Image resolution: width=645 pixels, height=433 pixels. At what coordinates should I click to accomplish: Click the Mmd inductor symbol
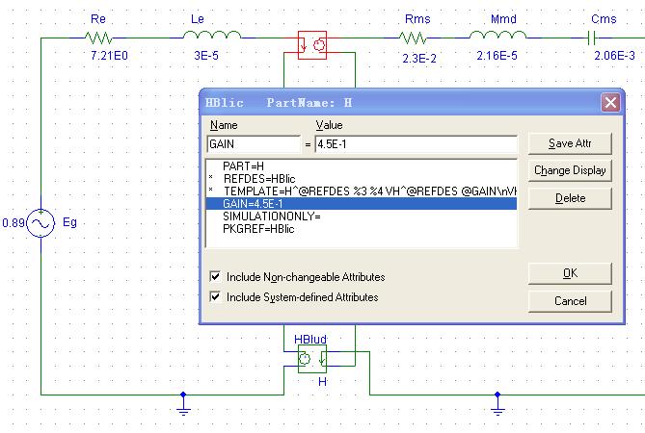coord(497,38)
